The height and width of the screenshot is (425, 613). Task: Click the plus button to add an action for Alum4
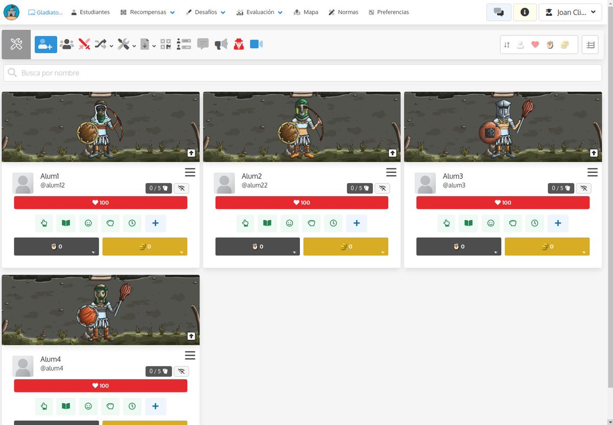click(155, 406)
